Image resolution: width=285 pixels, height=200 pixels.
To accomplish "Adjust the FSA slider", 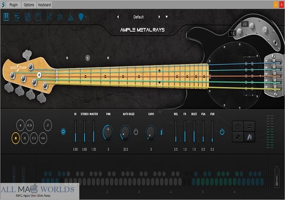I will (x=203, y=131).
